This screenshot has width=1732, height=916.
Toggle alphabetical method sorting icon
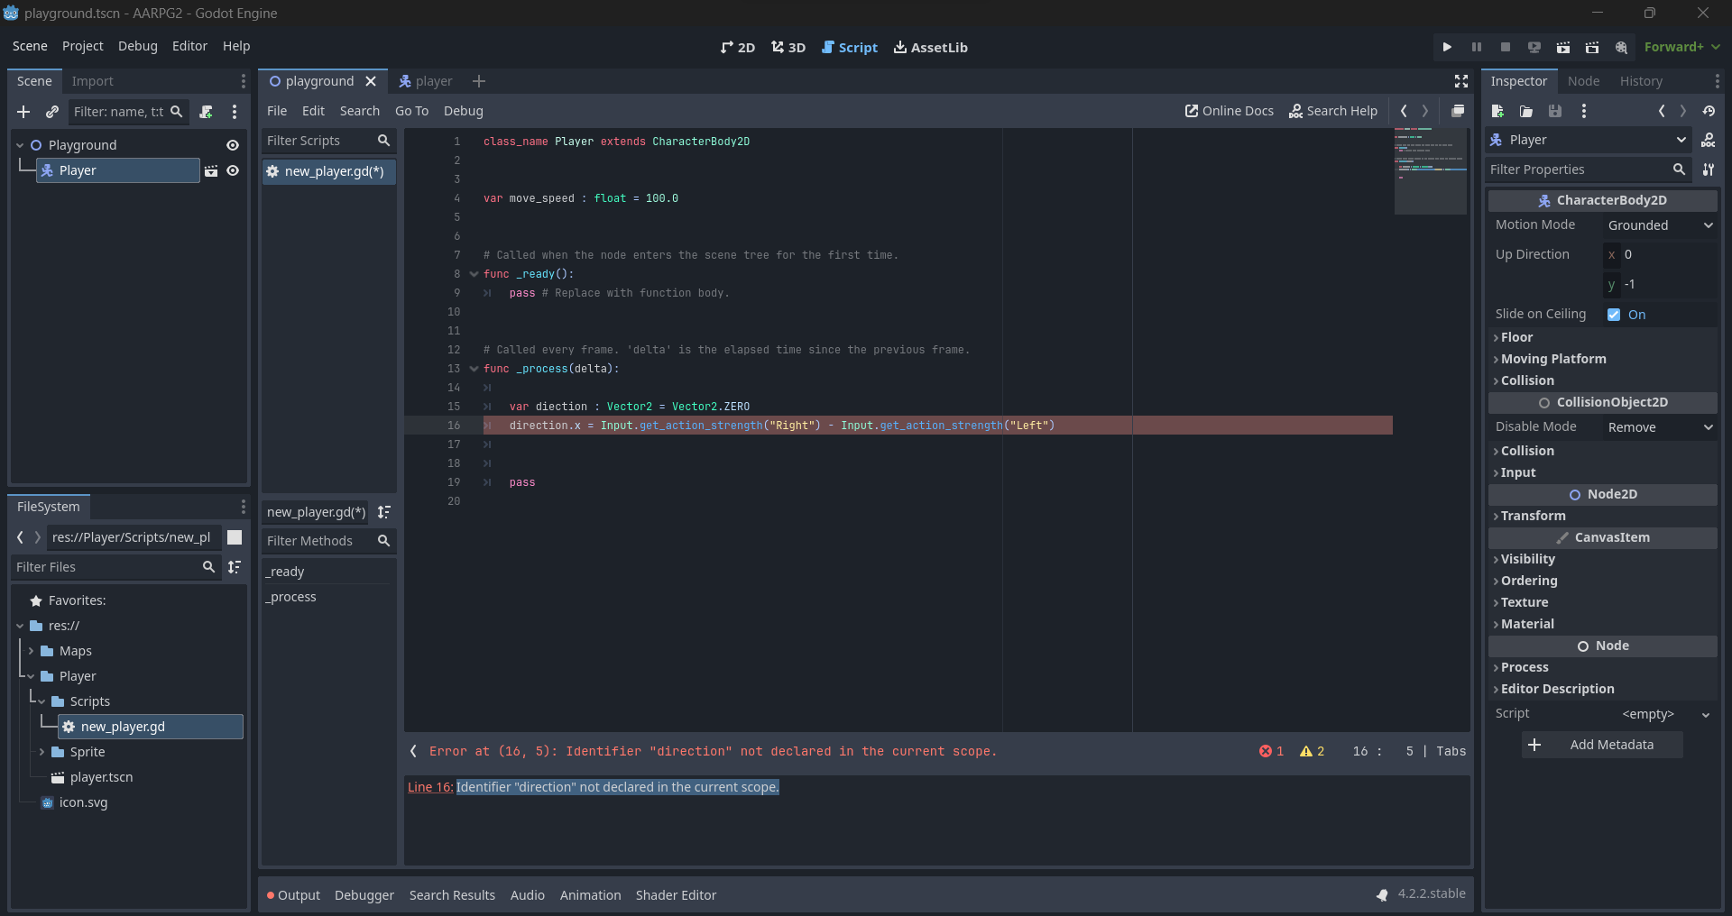click(x=384, y=512)
